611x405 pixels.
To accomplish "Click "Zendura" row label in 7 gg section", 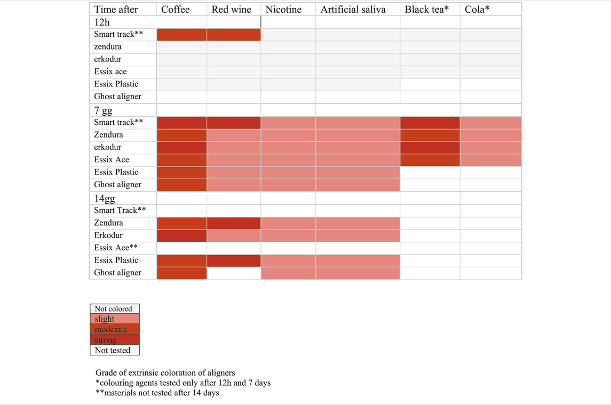I will [108, 135].
